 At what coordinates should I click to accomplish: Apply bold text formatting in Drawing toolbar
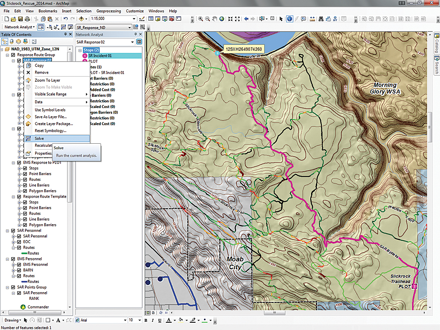tap(146, 320)
